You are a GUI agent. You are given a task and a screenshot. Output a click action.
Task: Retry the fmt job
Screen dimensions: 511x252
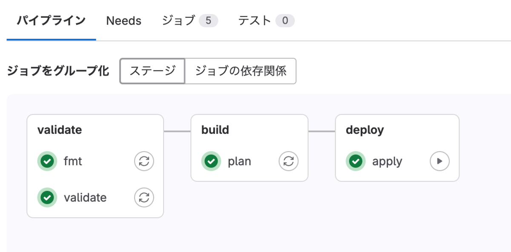(x=144, y=161)
